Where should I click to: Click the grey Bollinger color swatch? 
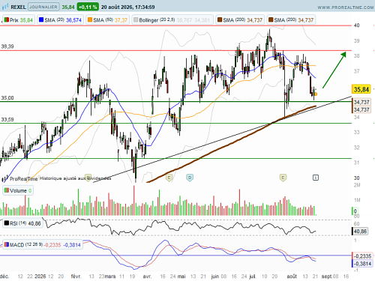click(136, 19)
